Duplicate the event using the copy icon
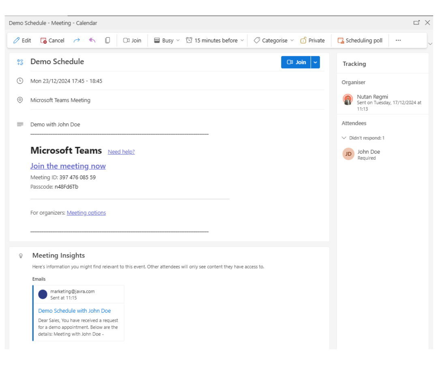The image size is (438, 365). click(x=107, y=41)
